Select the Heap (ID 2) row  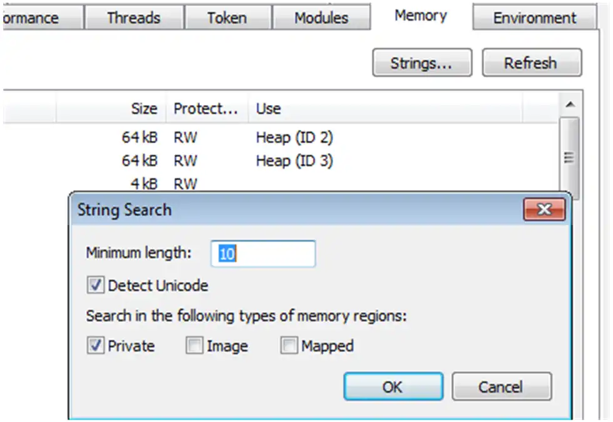point(281,138)
